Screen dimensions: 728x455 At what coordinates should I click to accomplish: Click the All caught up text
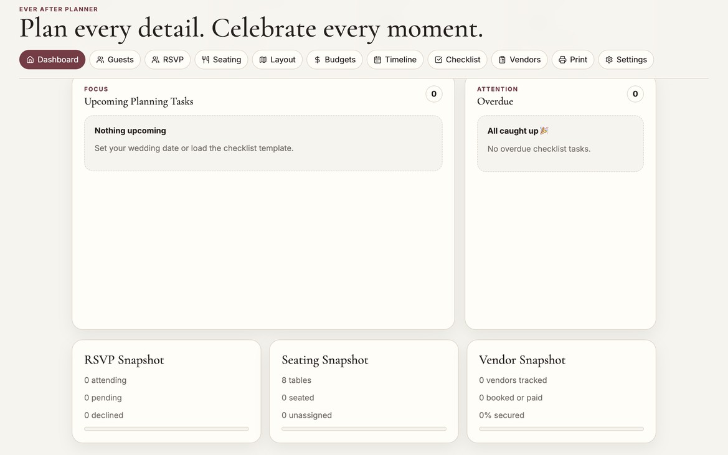tap(513, 131)
